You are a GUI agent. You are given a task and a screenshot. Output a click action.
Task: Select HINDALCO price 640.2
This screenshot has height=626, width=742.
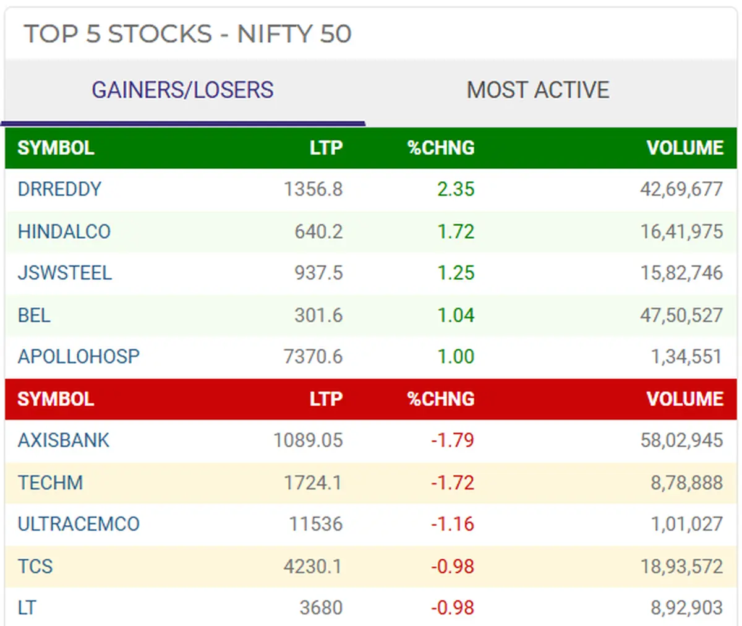coord(318,231)
